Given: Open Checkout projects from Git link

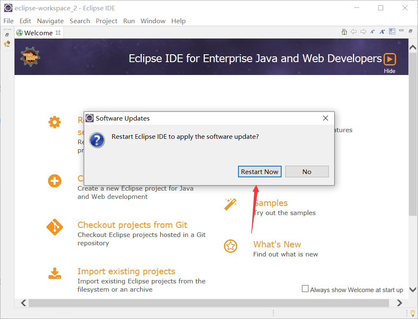Looking at the screenshot, I should (132, 225).
